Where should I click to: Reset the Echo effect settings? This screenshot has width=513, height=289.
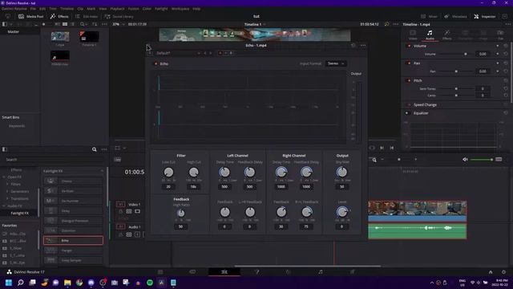tap(353, 45)
